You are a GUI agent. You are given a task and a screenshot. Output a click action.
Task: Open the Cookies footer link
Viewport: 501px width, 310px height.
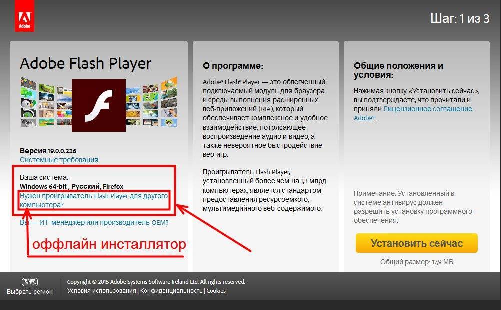216,291
